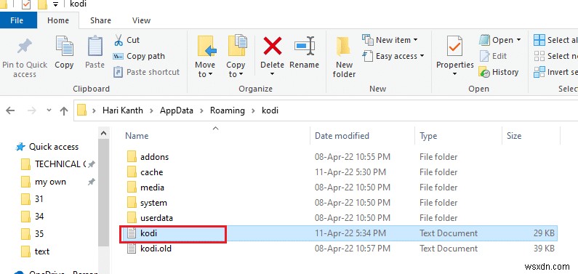Select the media folder
The width and height of the screenshot is (578, 274).
pyautogui.click(x=152, y=188)
